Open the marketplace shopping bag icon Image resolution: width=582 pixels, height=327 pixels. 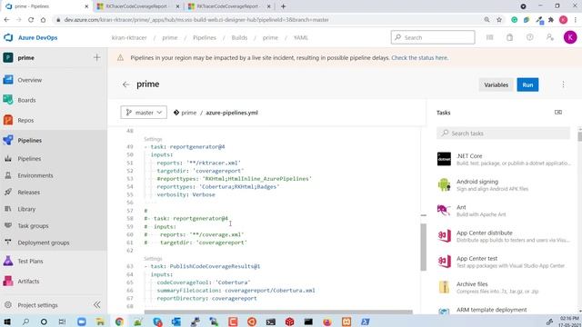coord(509,37)
